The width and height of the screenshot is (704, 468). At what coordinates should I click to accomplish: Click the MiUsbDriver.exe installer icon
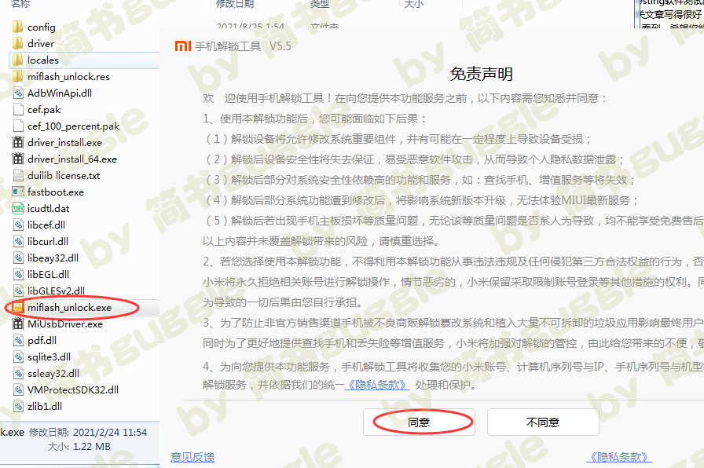point(18,324)
